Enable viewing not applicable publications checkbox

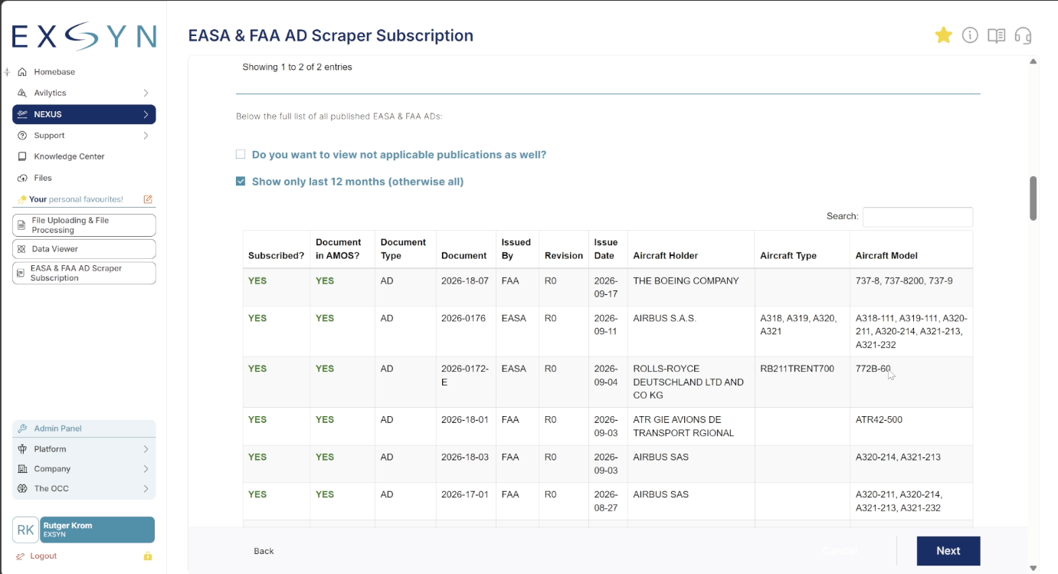[x=241, y=154]
